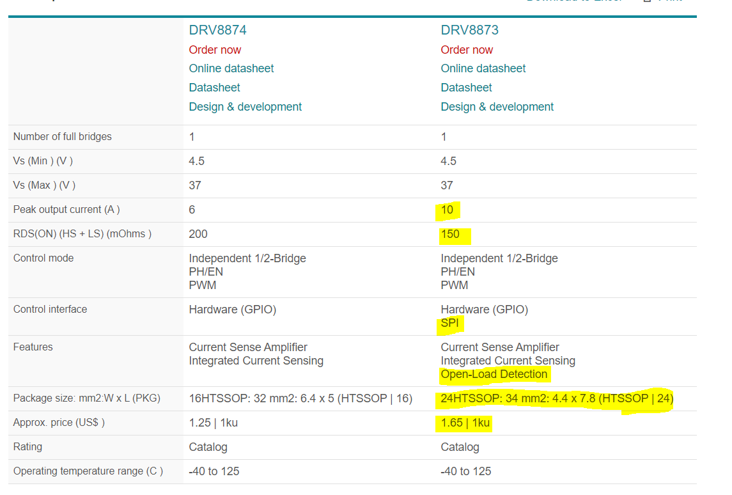
Task: Click 'Current Sense Amplifier' in the DRV8874 column
Action: [x=248, y=347]
